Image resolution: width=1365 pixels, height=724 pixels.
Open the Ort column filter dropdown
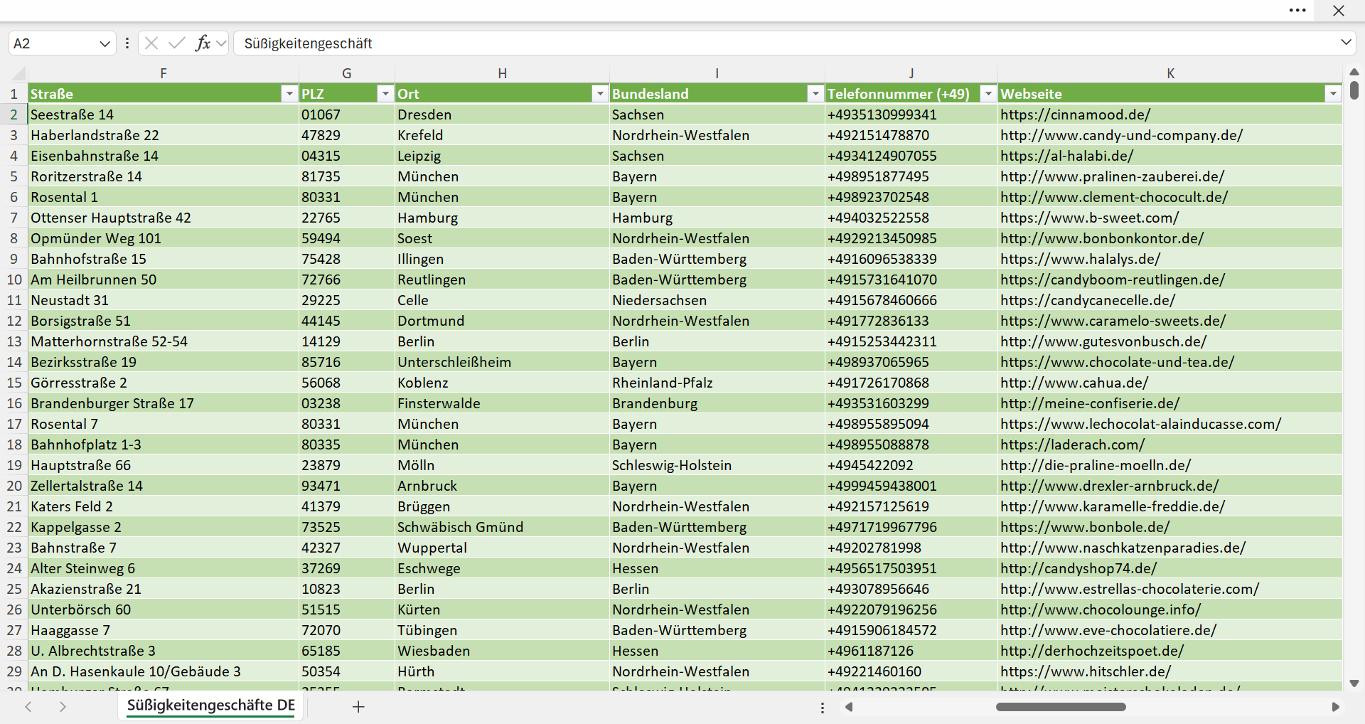600,94
